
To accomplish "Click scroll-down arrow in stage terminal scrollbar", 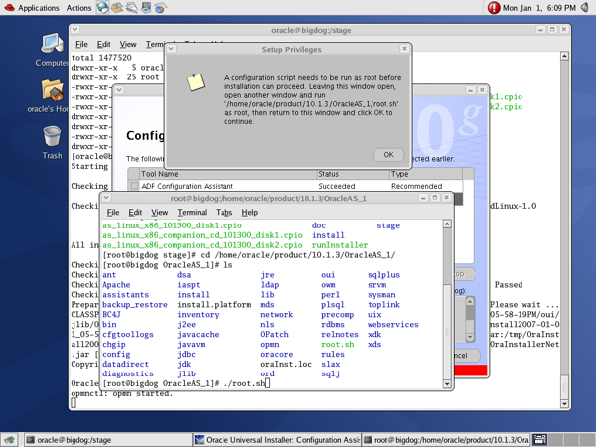I will tap(564, 404).
